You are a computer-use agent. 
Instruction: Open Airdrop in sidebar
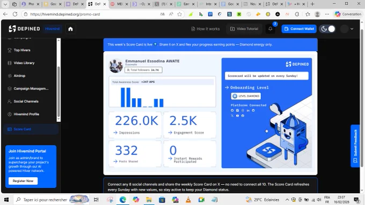click(19, 76)
